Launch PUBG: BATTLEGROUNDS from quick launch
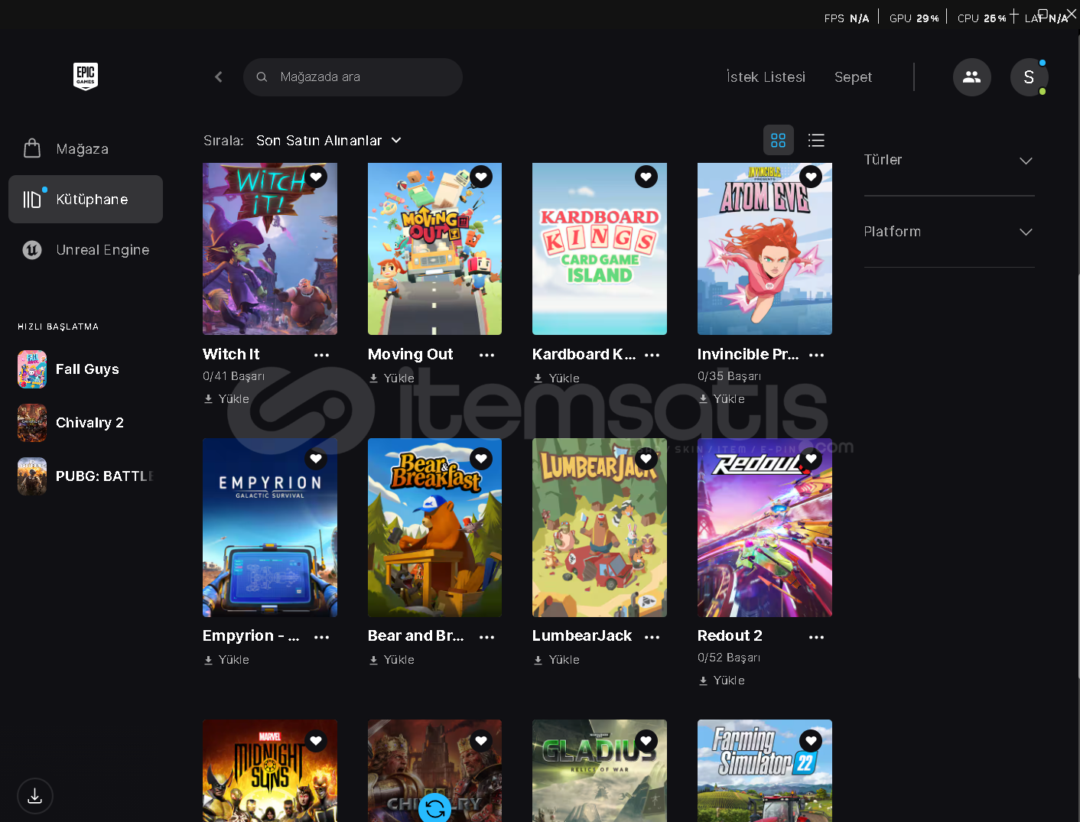This screenshot has height=822, width=1080. 86,476
